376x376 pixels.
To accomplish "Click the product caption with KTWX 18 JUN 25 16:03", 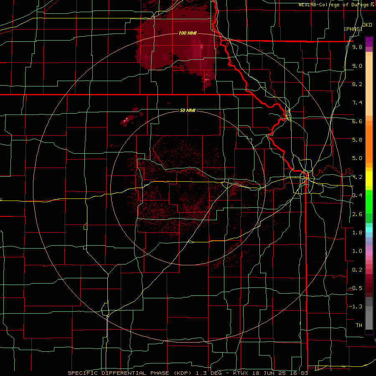I will (x=188, y=373).
